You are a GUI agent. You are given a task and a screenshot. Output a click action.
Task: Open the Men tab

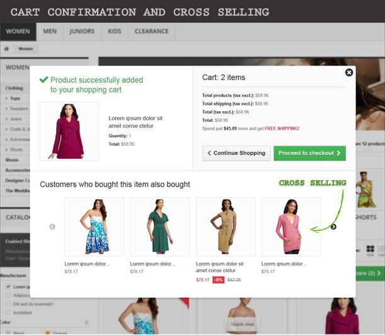[x=50, y=31]
